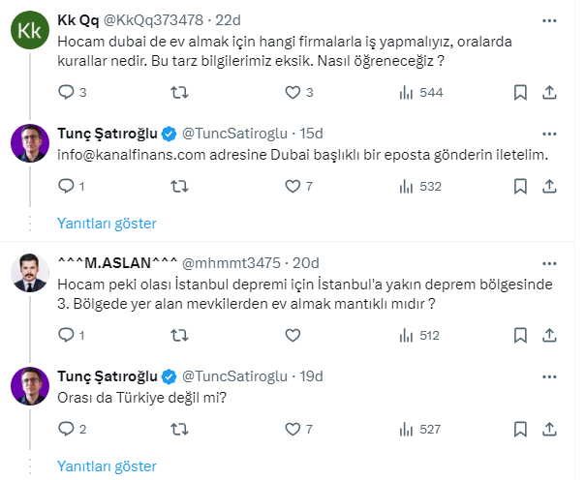This screenshot has height=480, width=586.
Task: Show replies under Tunç's email reply
Action: pos(107,223)
